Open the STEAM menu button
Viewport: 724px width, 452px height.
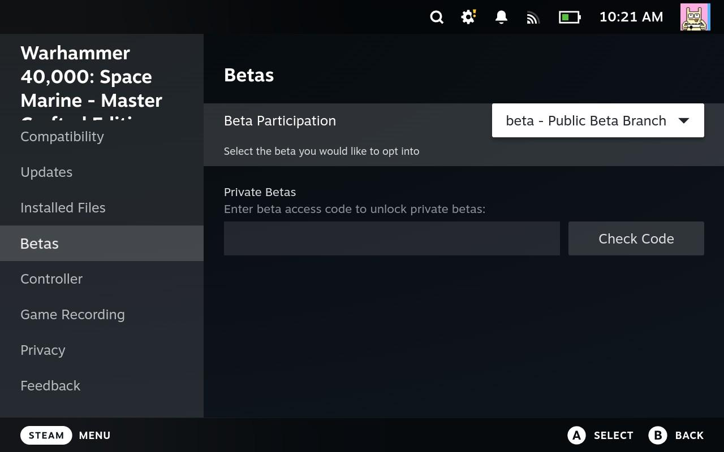point(46,435)
